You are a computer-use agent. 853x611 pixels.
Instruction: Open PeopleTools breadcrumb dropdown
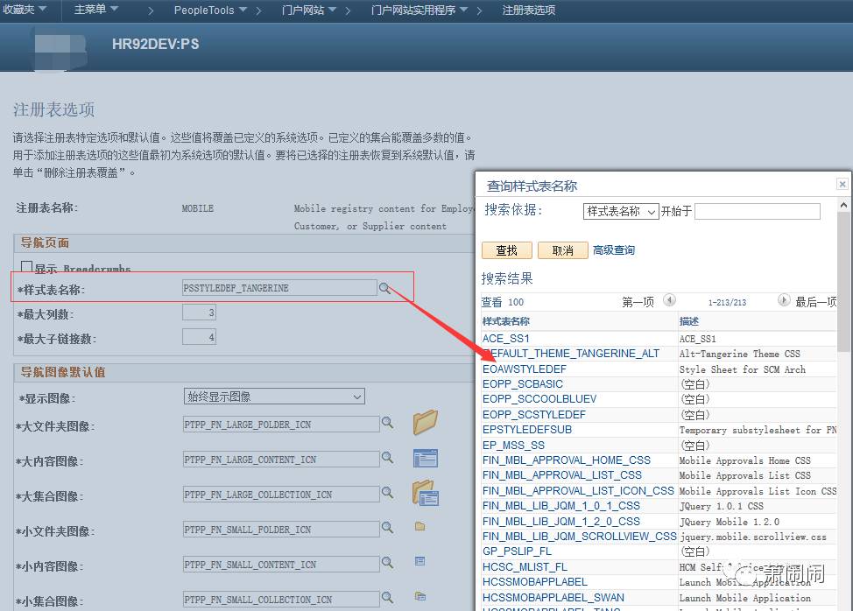pos(210,11)
